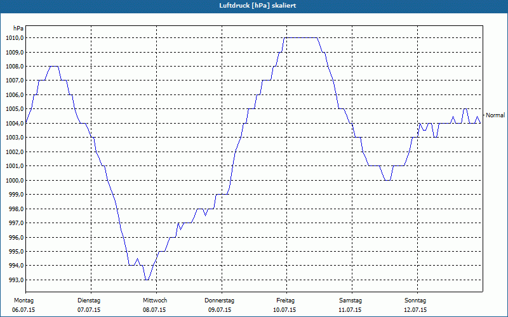Select the 994,0 axis value

16,266
